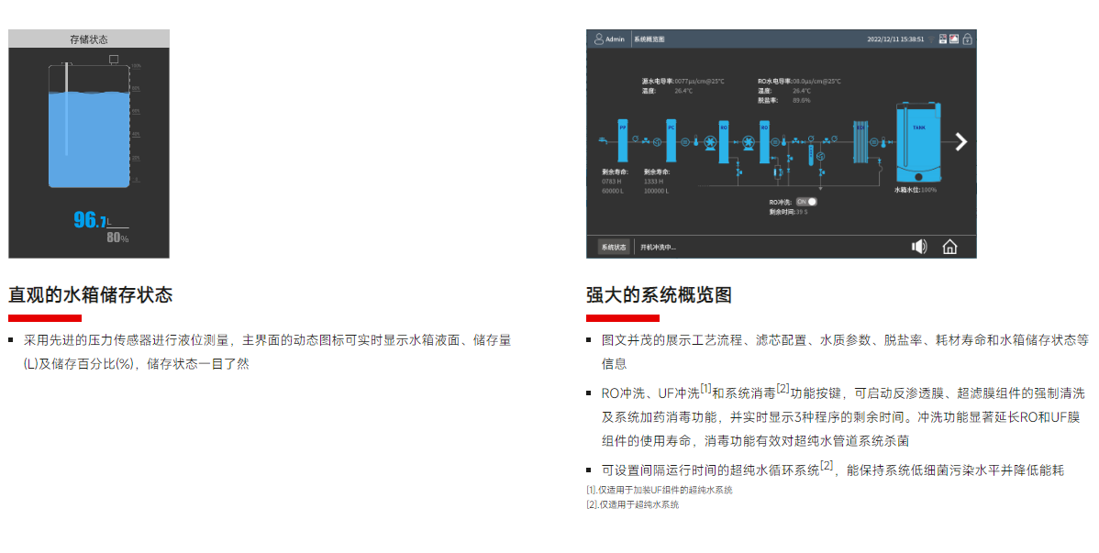Toggle the RO冲洗 ON switch
The image size is (1099, 553).
point(805,201)
